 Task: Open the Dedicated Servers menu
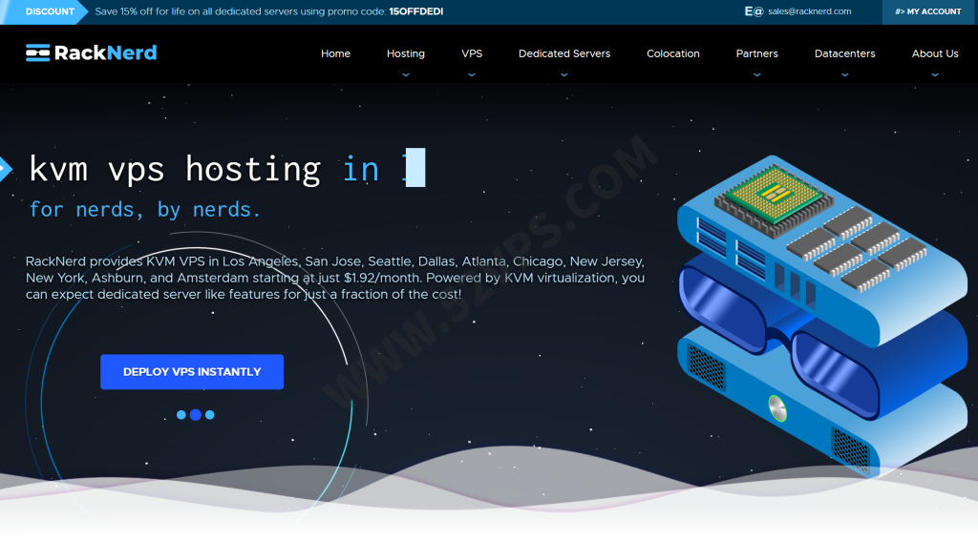pyautogui.click(x=564, y=53)
